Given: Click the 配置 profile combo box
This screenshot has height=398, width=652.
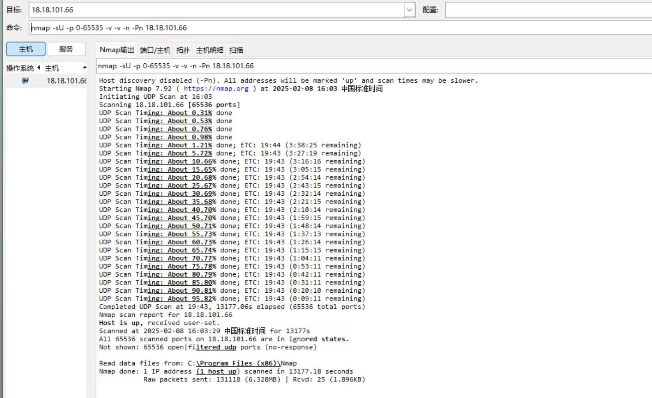Looking at the screenshot, I should pyautogui.click(x=549, y=10).
